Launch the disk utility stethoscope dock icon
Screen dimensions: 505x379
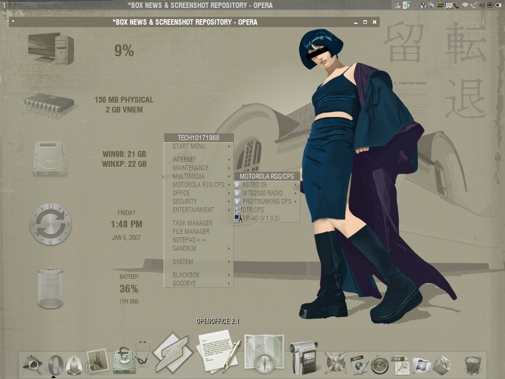point(131,357)
